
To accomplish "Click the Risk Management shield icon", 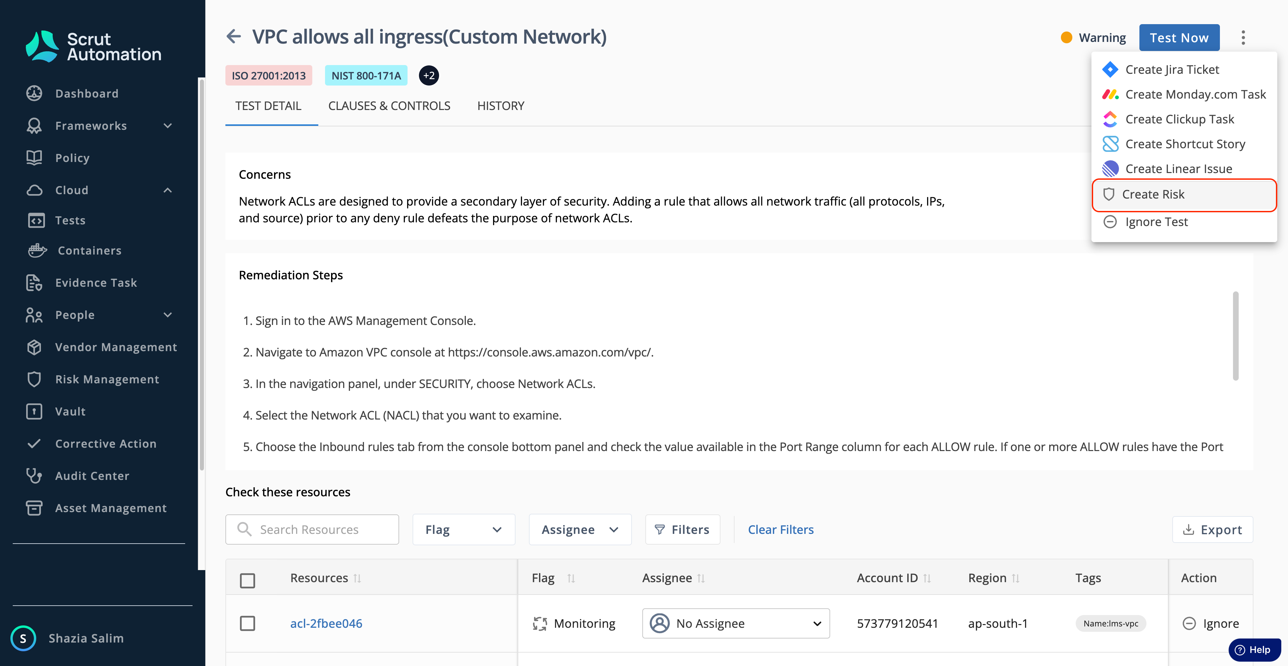I will pos(34,380).
